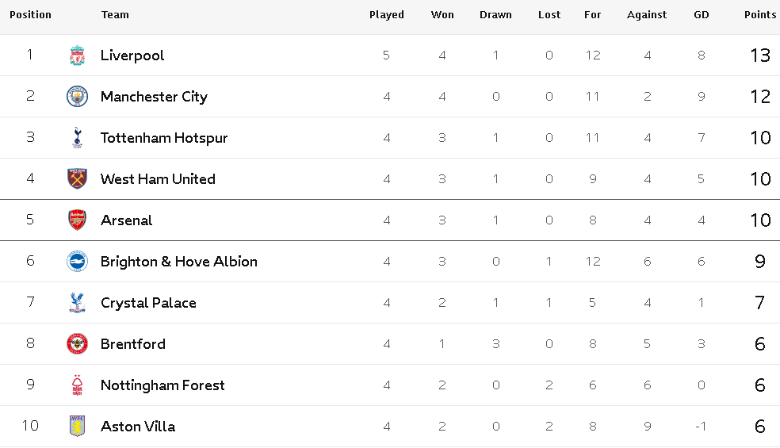The height and width of the screenshot is (448, 780).
Task: Click the Manchester City badge icon
Action: [77, 97]
